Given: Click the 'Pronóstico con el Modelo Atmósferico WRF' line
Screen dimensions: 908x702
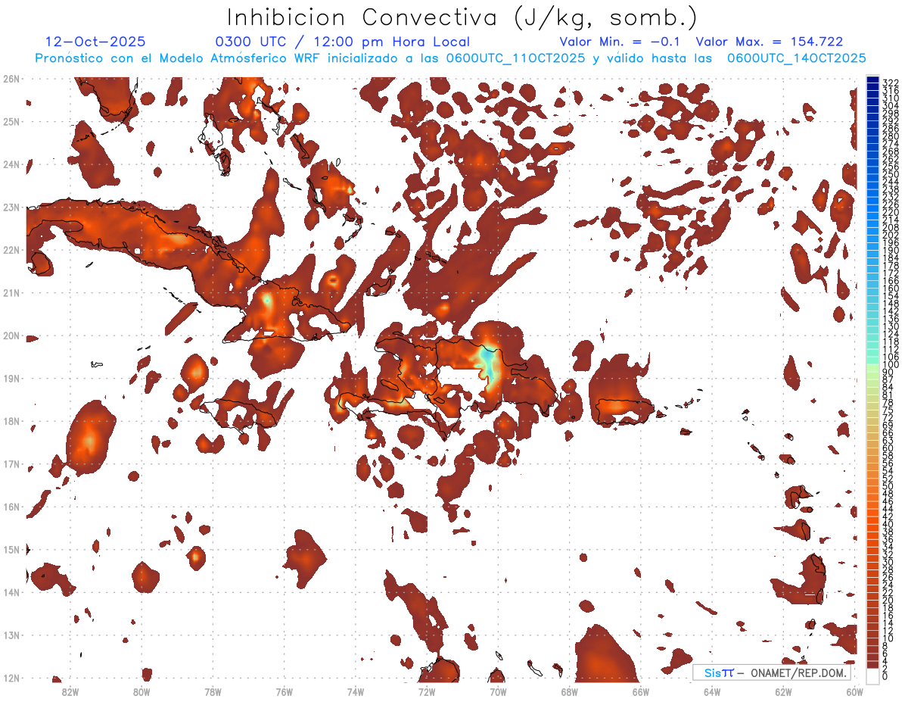Looking at the screenshot, I should tap(450, 58).
